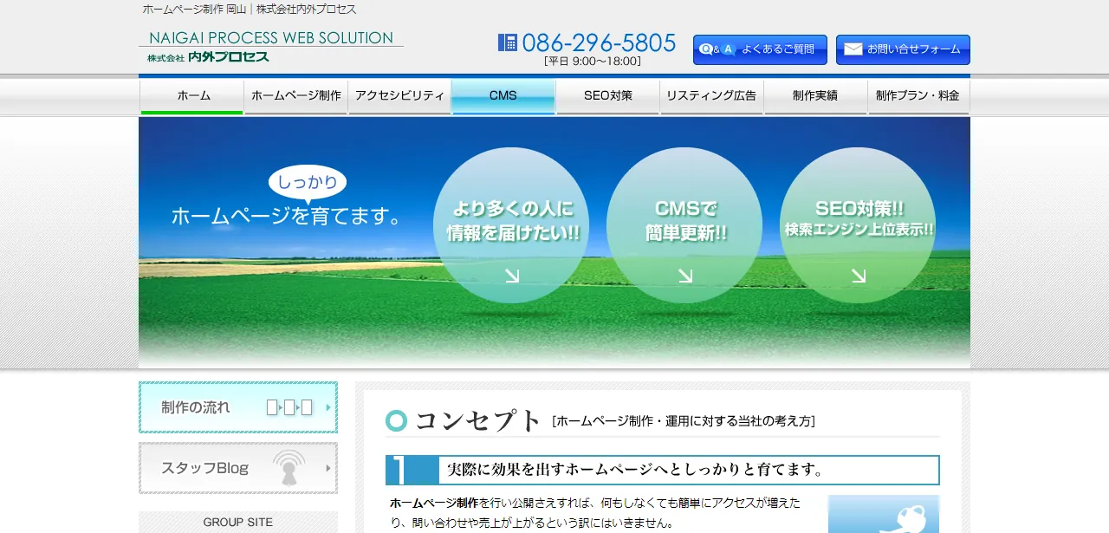Select the ホーム navigation tab
The image size is (1109, 533).
coord(191,96)
